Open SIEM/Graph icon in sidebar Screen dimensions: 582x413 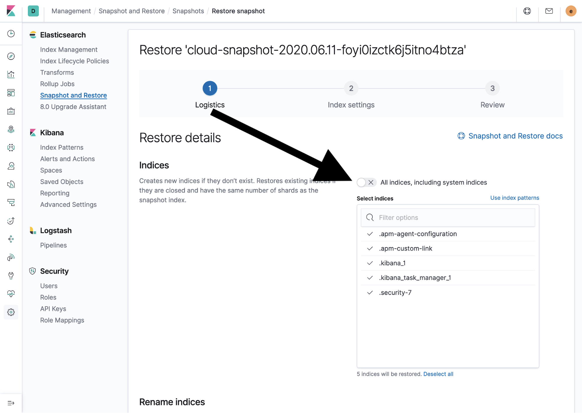[11, 239]
